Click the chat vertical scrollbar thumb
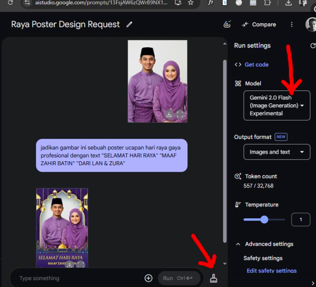The image size is (316, 287). (x=225, y=151)
